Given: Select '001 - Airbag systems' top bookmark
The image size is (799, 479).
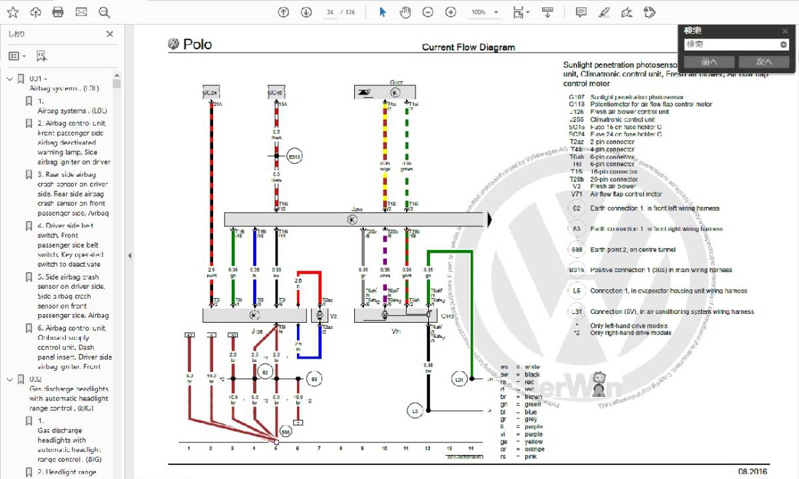Looking at the screenshot, I should (64, 83).
